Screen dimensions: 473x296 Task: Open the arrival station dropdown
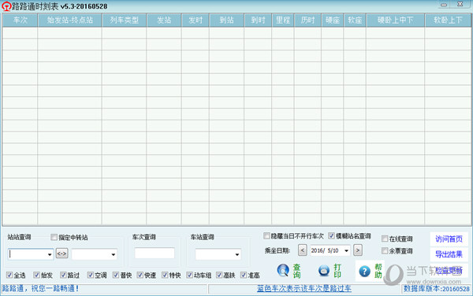[113, 255]
